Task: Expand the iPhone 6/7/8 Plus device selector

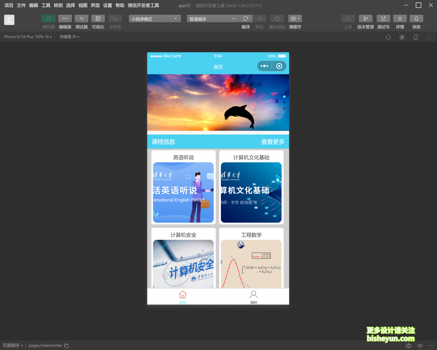Action: pyautogui.click(x=27, y=37)
